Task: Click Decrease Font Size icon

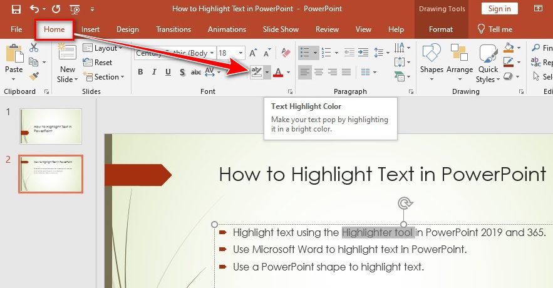Action: pos(267,53)
